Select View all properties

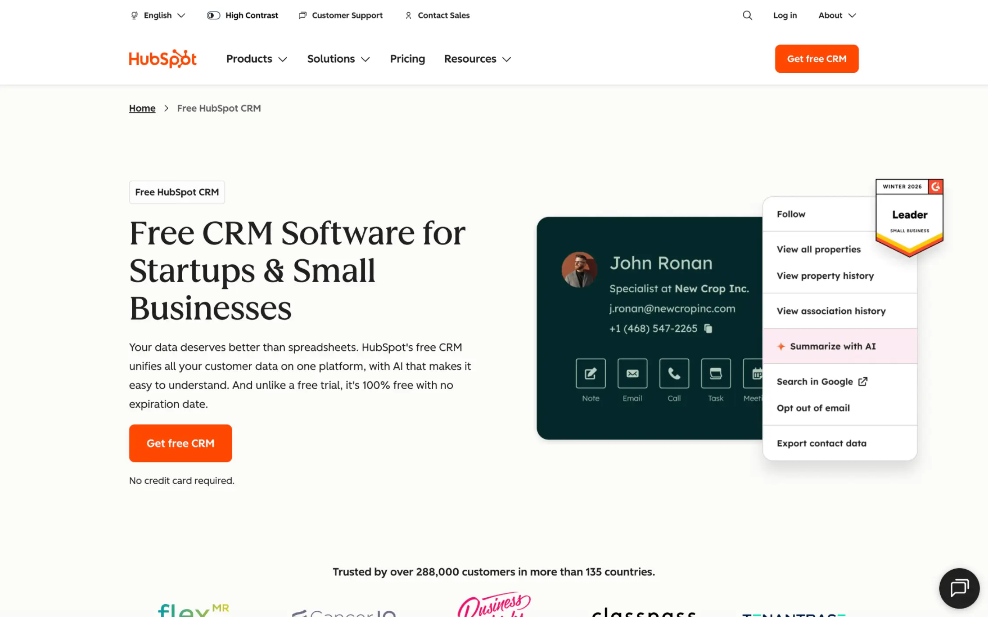click(x=819, y=249)
